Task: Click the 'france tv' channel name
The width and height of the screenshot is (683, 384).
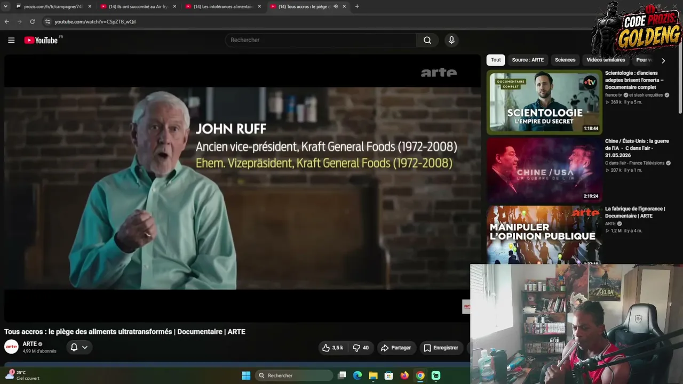Action: click(x=614, y=95)
